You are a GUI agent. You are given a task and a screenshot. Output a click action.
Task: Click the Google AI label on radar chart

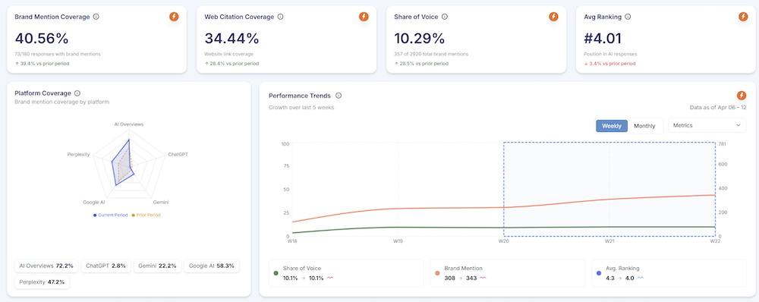(x=93, y=202)
